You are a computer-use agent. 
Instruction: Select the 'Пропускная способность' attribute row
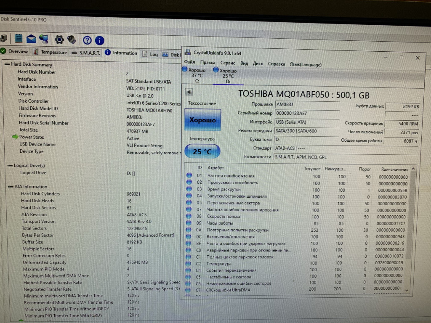click(x=297, y=183)
